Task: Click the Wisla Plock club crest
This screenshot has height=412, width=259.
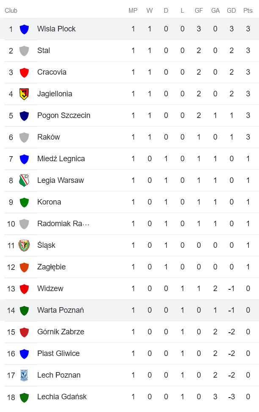Action: [24, 29]
